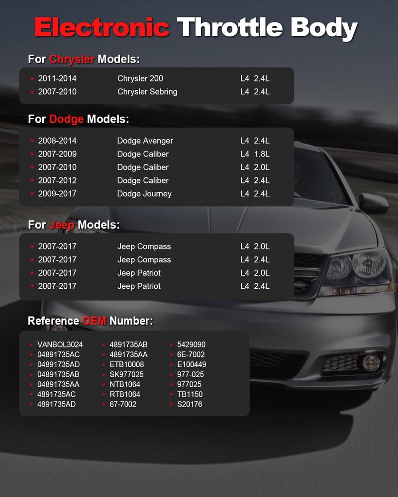Click OEM number '4891735AC' without leading zero

57,394
